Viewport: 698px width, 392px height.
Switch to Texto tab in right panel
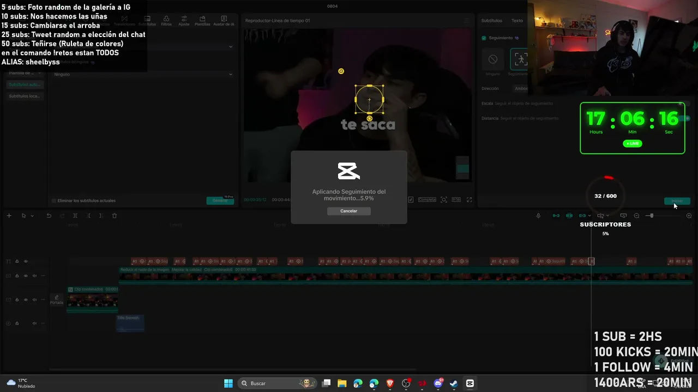517,21
